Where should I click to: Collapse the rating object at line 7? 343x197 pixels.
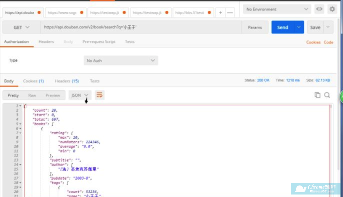[20, 133]
